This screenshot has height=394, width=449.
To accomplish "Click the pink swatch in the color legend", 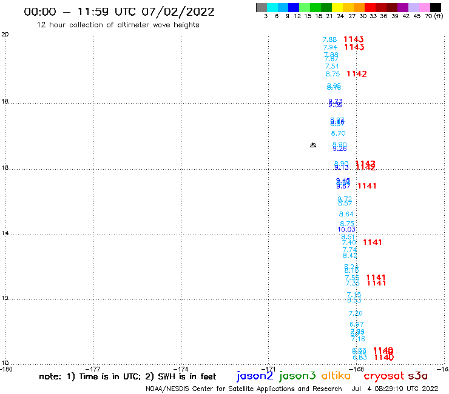I will (x=425, y=7).
